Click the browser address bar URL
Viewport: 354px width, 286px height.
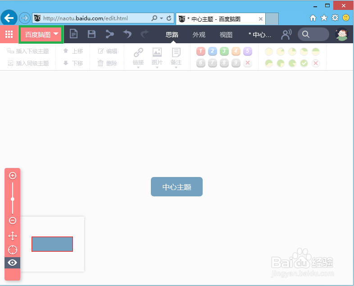click(x=85, y=18)
